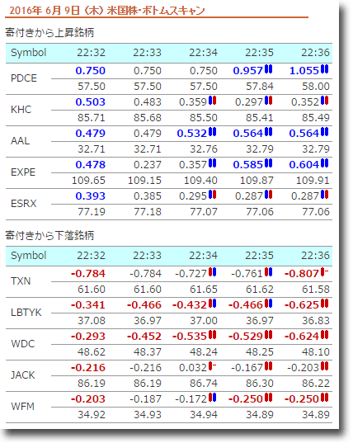This screenshot has height=443, width=353.
Task: Click the EXPE price 109.91
Action: pyautogui.click(x=313, y=181)
